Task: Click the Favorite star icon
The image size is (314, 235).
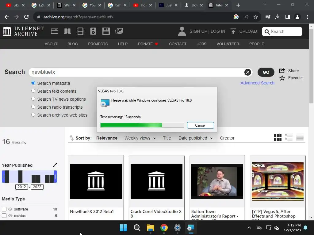Action: 282,78
